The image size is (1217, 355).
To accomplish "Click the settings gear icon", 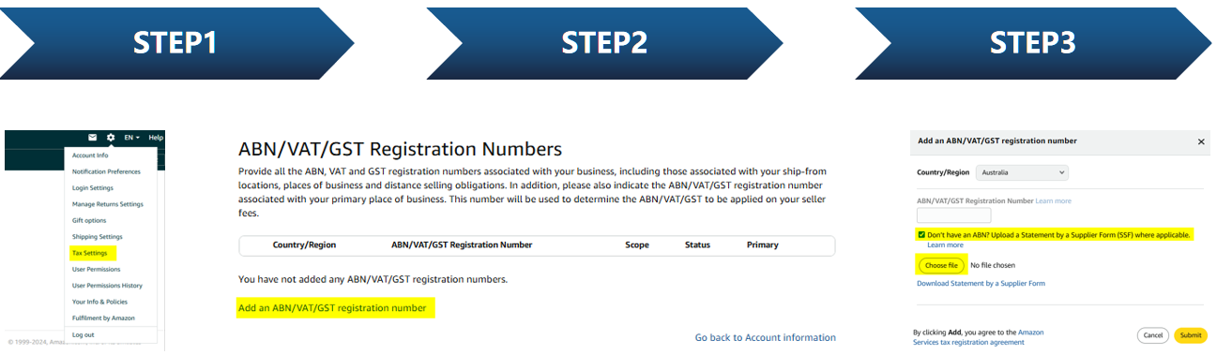I will coord(111,138).
